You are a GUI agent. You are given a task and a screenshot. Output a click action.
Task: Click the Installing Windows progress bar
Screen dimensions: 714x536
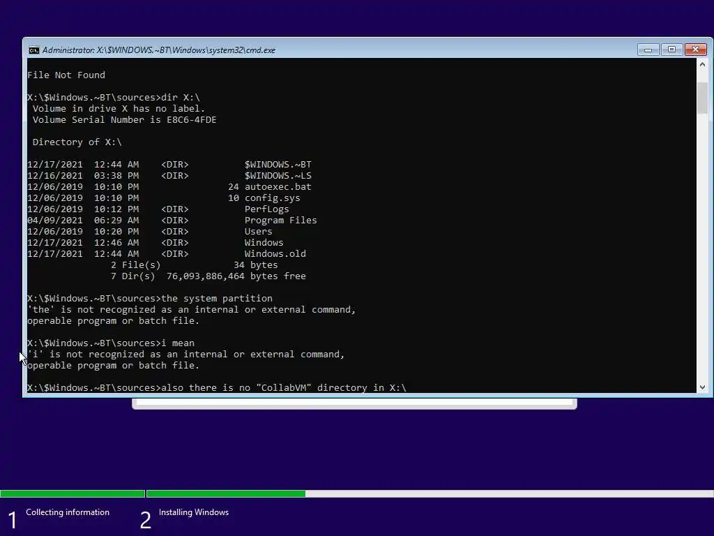(x=430, y=493)
